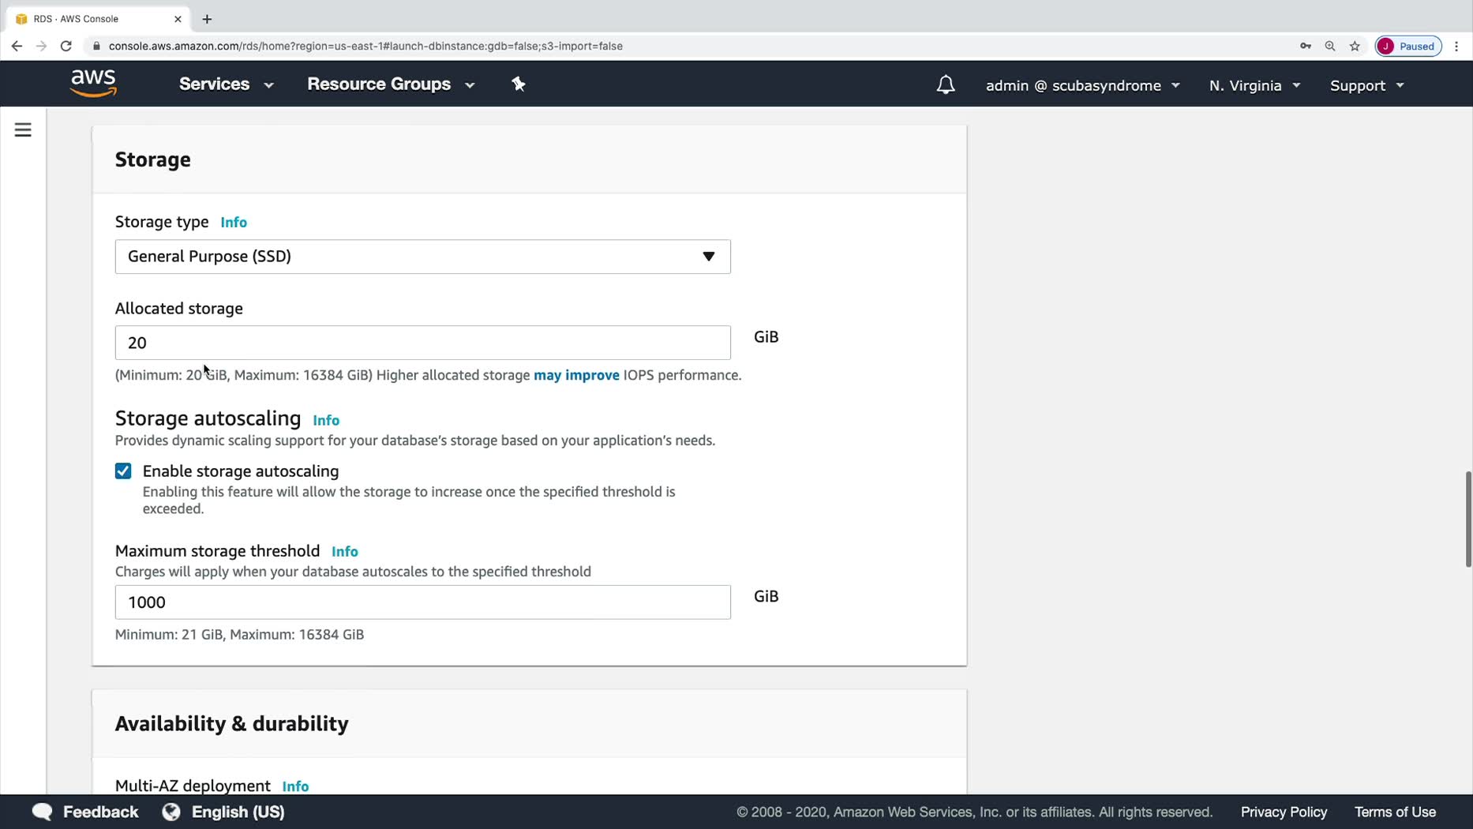Click the 'Availability & durability' heading
Viewport: 1473px width, 829px height.
[x=232, y=724]
